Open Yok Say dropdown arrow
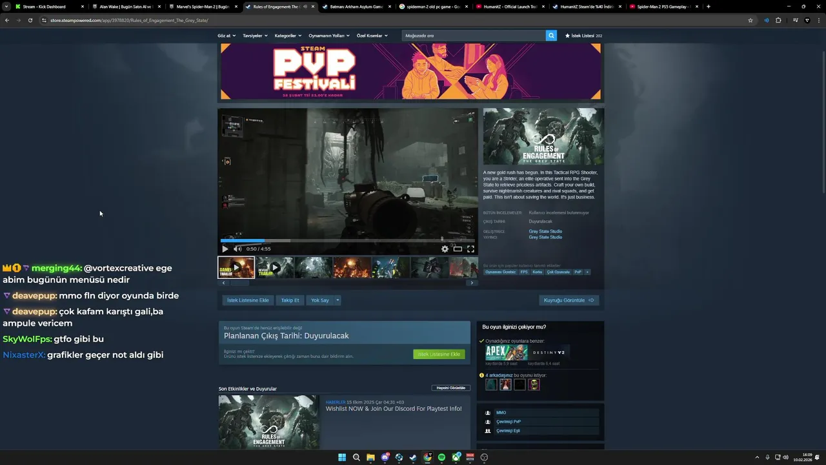 337,300
